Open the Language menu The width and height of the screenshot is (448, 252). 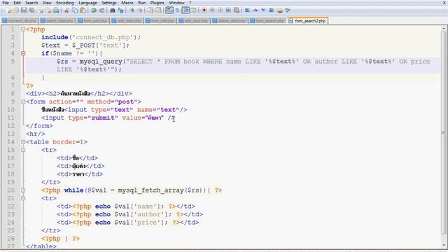pos(87,3)
